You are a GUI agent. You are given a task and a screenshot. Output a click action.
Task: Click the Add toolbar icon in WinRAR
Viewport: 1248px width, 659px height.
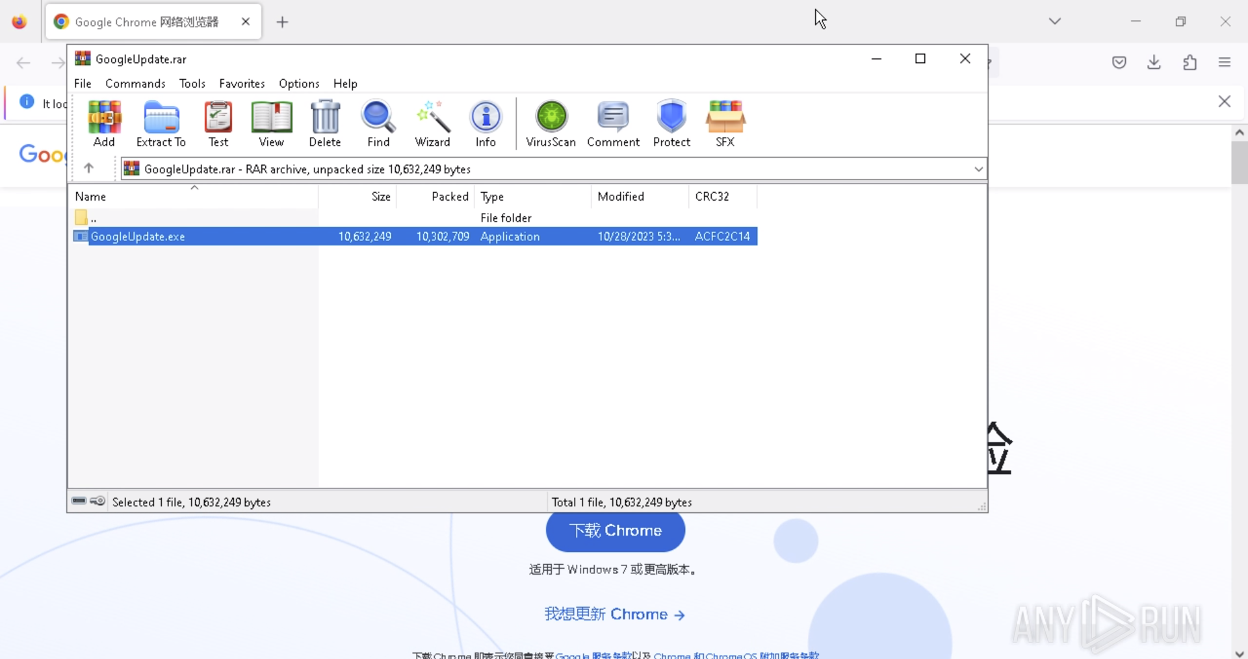click(x=104, y=123)
